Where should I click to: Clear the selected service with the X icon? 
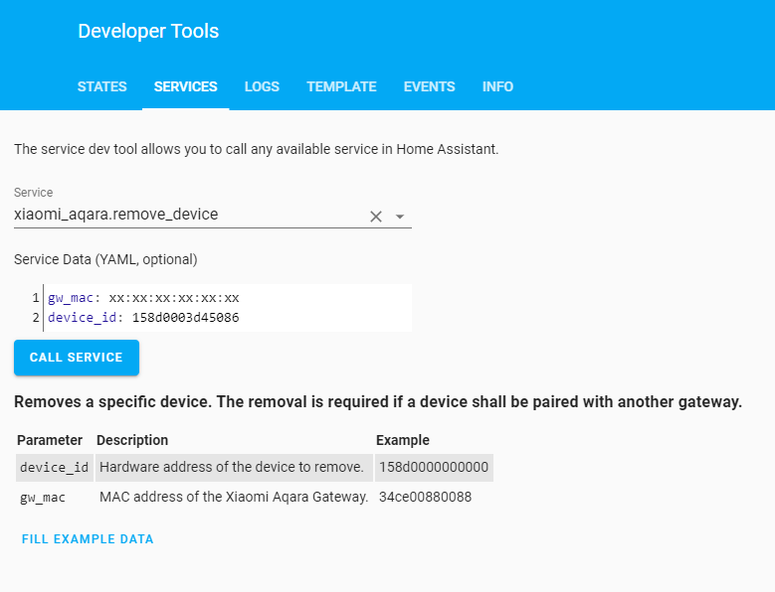point(376,217)
